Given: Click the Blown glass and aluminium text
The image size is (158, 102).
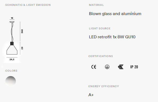Looking at the screenshot, I should coord(115,14).
